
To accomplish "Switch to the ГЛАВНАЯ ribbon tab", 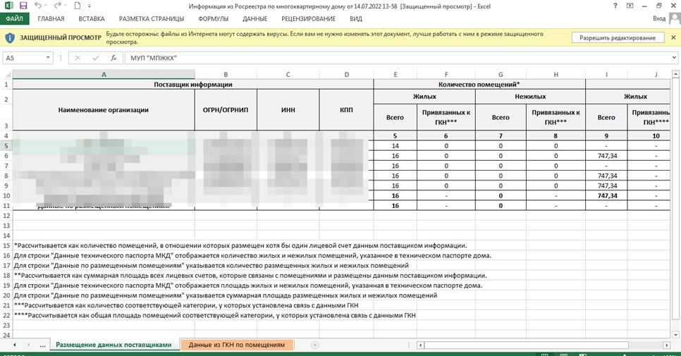I will 51,18.
